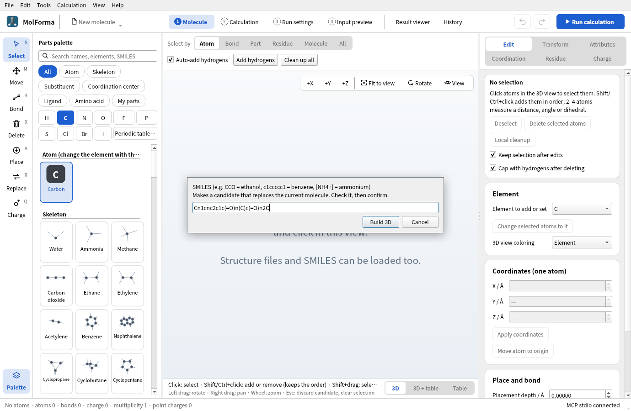
Task: Set selection mode to Bond
Action: [232, 43]
